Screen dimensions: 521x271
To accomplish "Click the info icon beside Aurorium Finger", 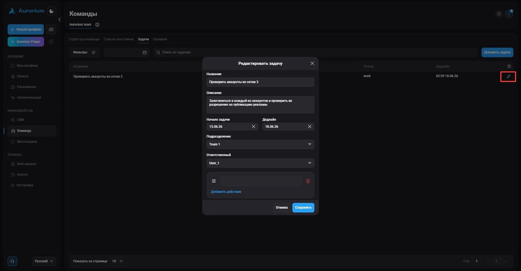I will coord(51,42).
